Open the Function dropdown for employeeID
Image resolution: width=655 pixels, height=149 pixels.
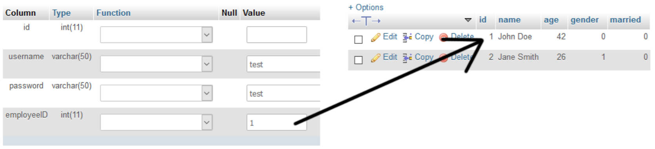point(156,122)
